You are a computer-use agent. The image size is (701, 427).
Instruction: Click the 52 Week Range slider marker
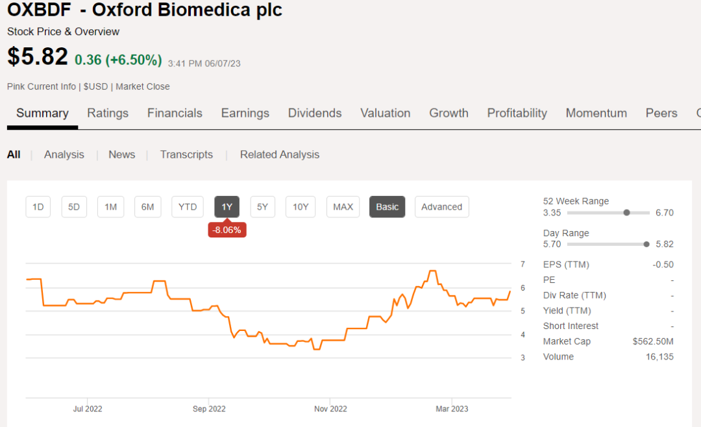point(626,212)
